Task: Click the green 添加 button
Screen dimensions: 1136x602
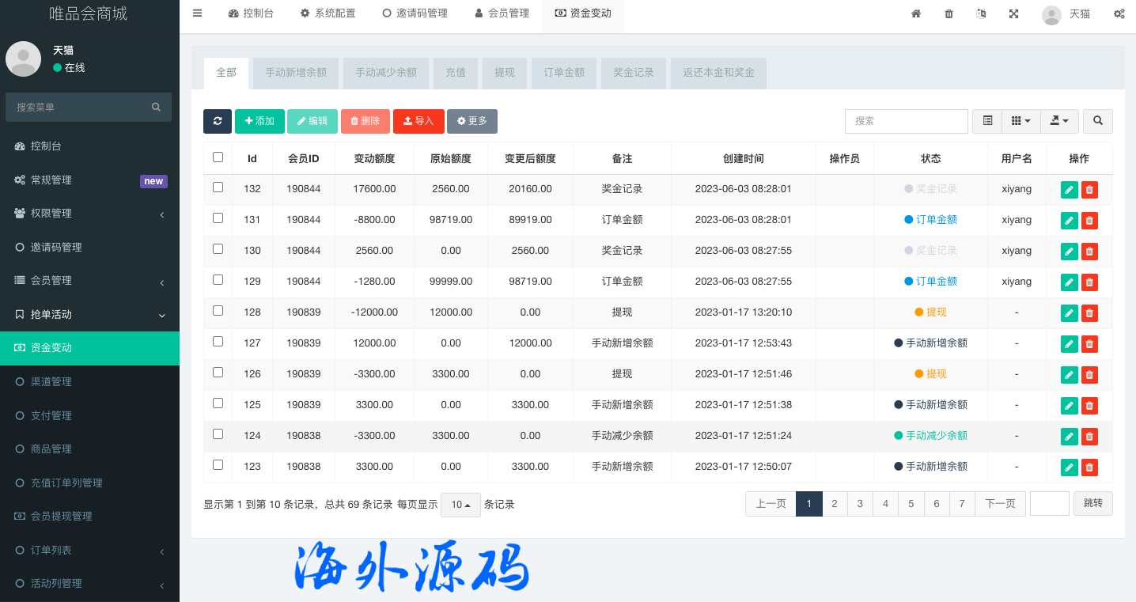Action: tap(259, 121)
